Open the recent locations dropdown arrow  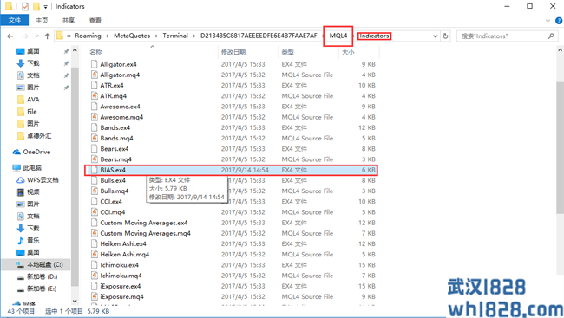pos(36,36)
